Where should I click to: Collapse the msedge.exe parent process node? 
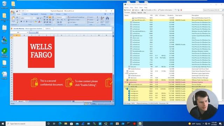pos(125,89)
